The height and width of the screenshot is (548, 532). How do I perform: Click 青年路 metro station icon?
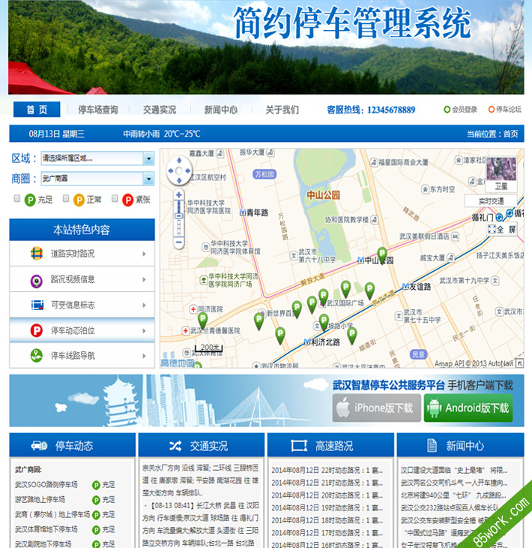pos(243,212)
